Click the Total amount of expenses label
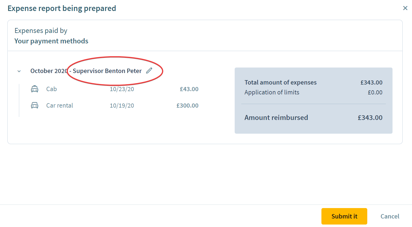412x227 pixels. [x=281, y=82]
